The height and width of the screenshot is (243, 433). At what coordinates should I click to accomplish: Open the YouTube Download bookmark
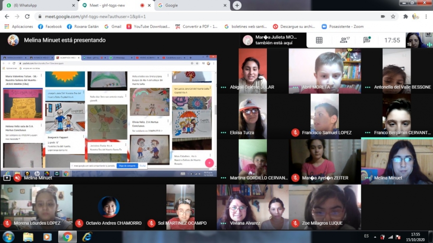click(x=148, y=26)
